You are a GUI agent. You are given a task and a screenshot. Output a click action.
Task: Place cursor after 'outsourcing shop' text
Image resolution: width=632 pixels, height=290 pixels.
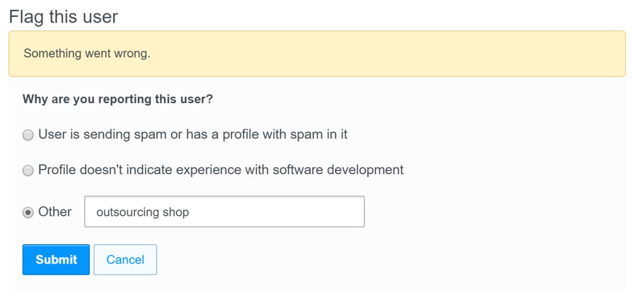point(190,213)
